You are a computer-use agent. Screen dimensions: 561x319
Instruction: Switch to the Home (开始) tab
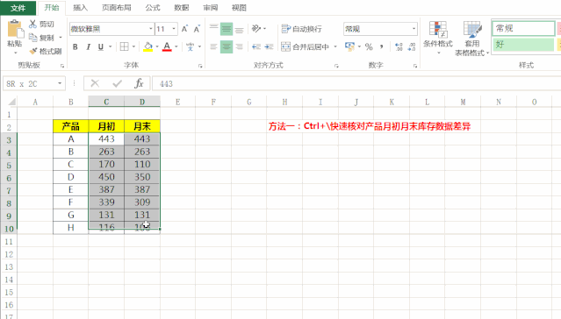pyautogui.click(x=52, y=8)
